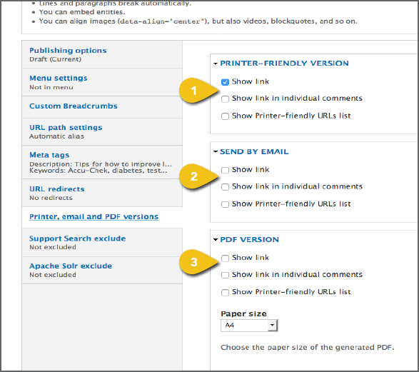Check Show link under Send by Email
Screen dimensions: 419x372
pos(225,170)
